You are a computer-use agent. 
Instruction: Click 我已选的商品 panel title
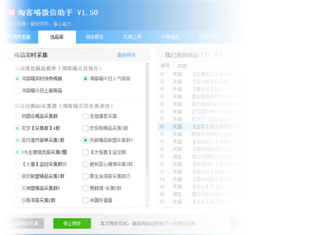coord(193,55)
